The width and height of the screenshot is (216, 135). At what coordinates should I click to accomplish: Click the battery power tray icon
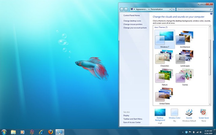(x=193, y=132)
